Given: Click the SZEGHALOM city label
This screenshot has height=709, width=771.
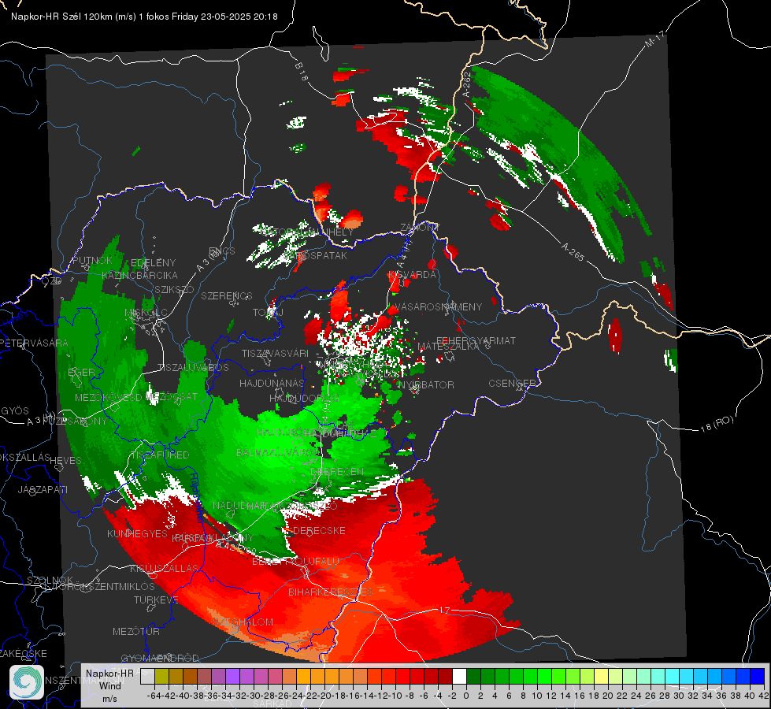Looking at the screenshot, I should pyautogui.click(x=243, y=622).
